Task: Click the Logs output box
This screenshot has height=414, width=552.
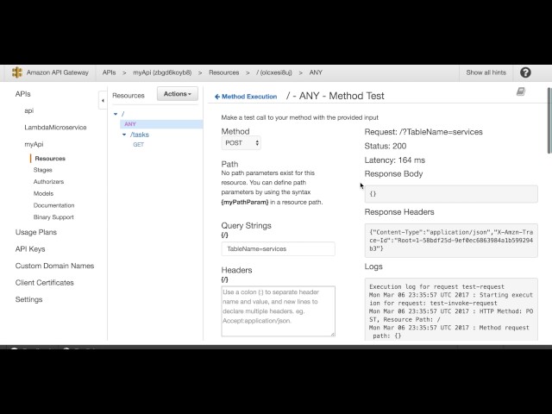Action: (x=451, y=309)
